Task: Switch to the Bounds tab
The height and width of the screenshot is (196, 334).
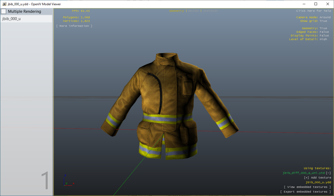Action: 193,11
